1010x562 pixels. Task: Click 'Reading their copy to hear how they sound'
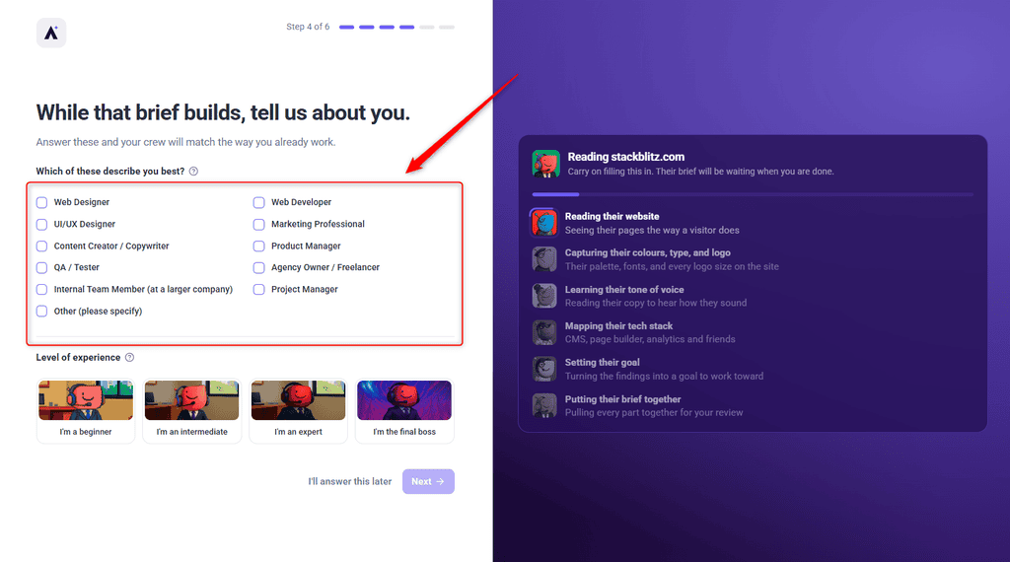(656, 303)
